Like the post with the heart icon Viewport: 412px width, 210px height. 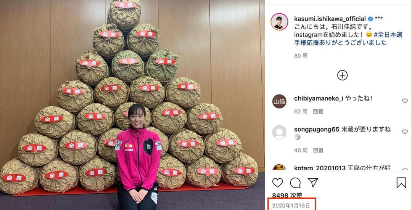[277, 183]
